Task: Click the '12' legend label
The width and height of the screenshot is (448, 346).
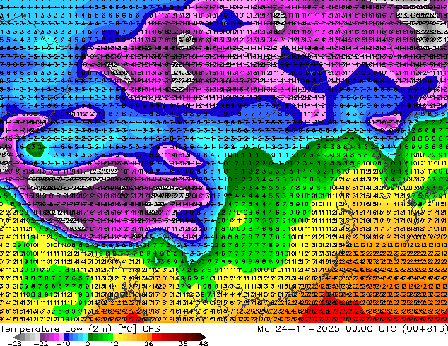Action: (x=114, y=343)
